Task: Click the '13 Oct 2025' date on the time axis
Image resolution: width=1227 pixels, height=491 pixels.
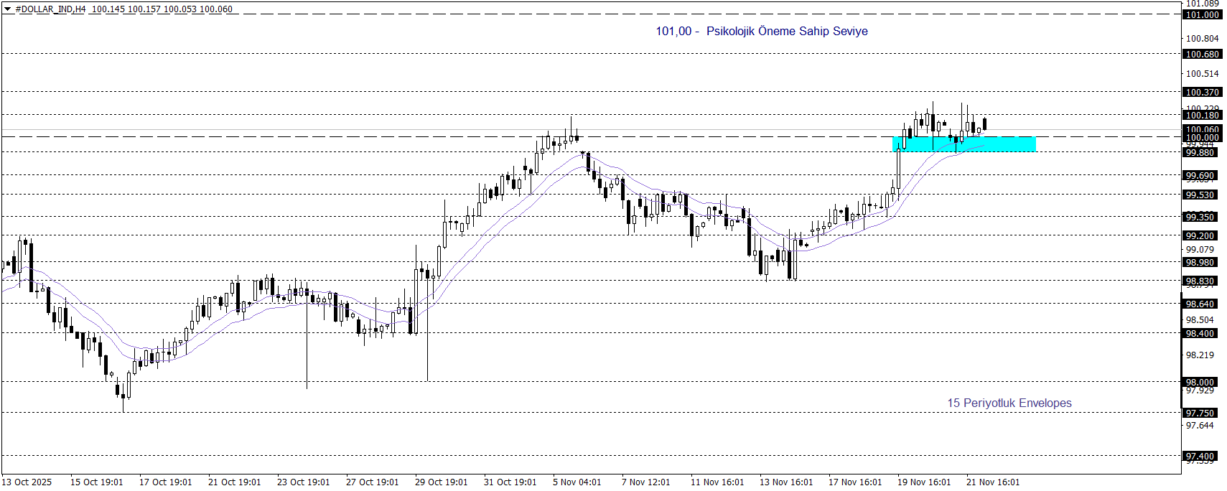Action: click(x=27, y=482)
